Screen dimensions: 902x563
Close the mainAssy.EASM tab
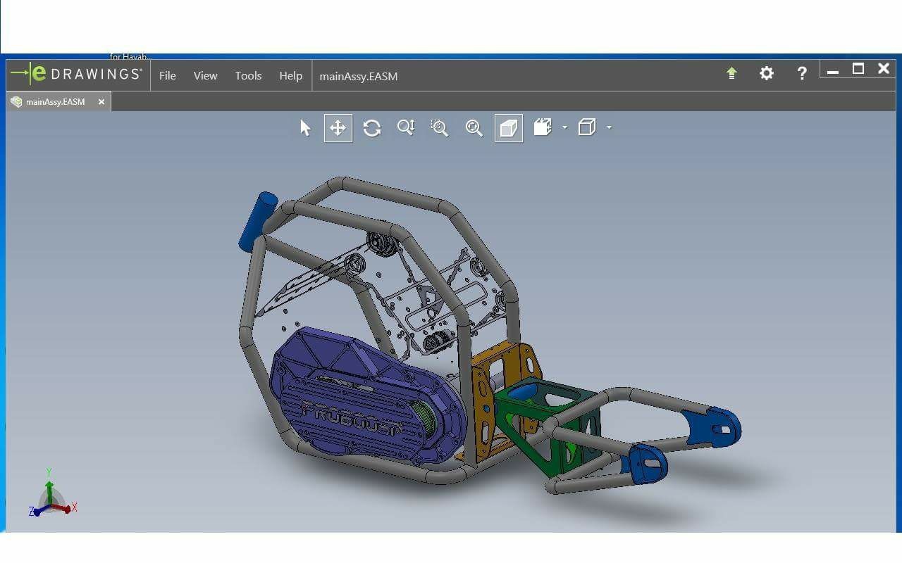[101, 102]
